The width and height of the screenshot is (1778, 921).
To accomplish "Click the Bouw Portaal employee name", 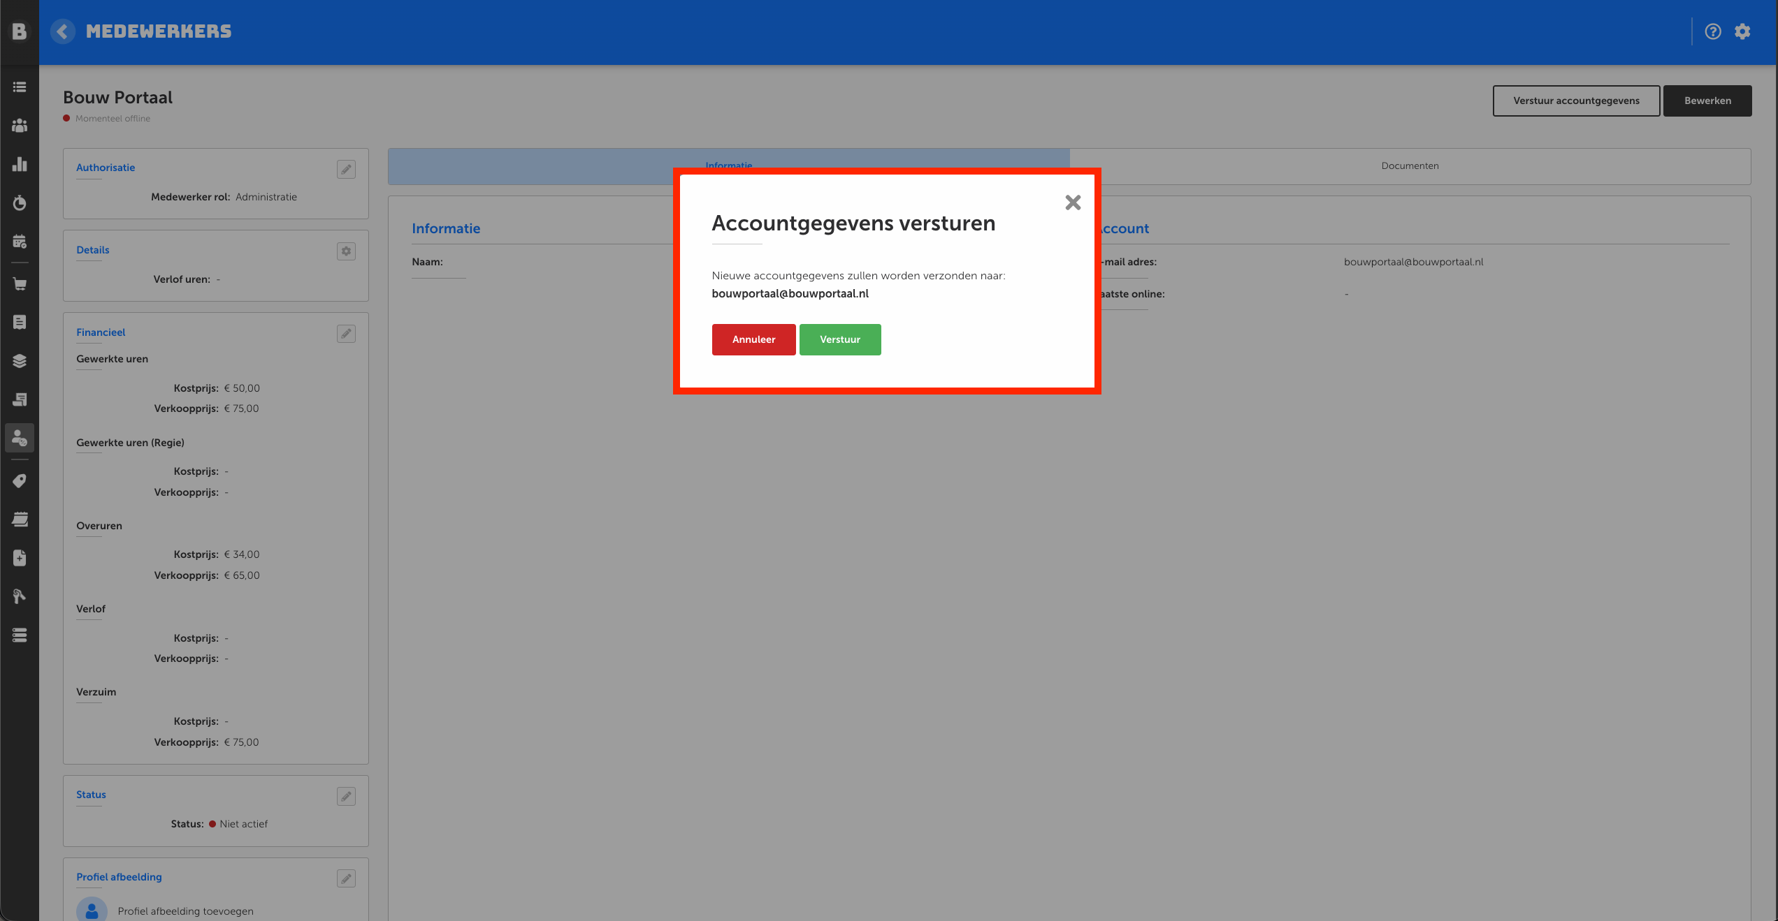I will pos(117,97).
